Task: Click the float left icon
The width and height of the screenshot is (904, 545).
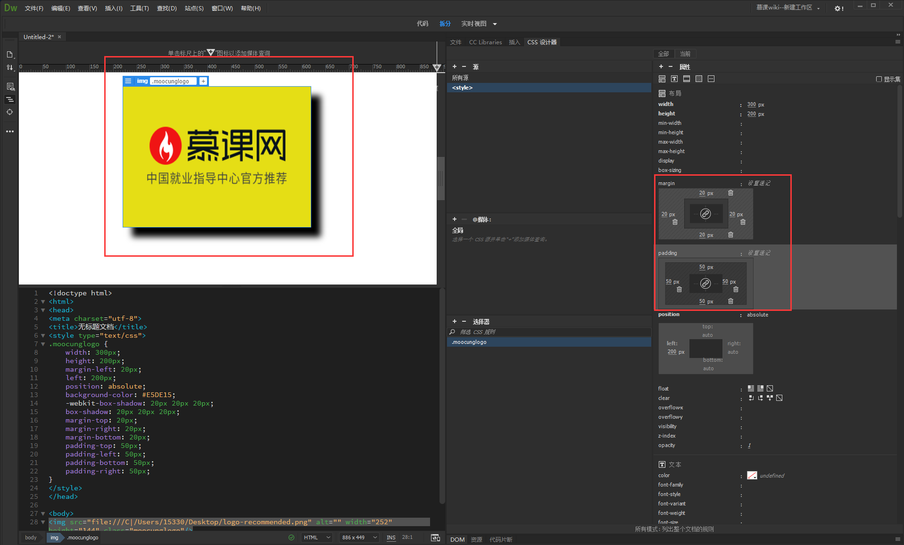Action: 751,389
